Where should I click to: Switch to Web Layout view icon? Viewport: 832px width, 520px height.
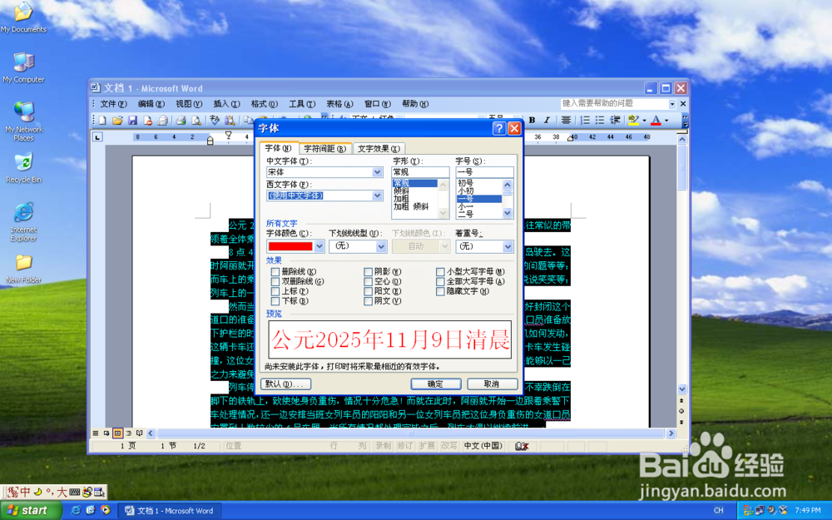coord(106,433)
